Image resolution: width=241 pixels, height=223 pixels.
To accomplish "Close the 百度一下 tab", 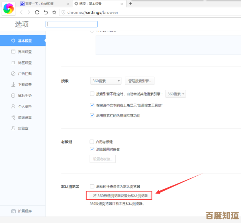I will pyautogui.click(x=67, y=4).
